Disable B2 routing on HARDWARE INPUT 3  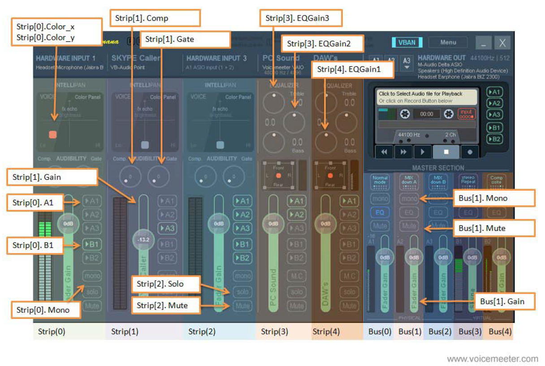(x=242, y=258)
